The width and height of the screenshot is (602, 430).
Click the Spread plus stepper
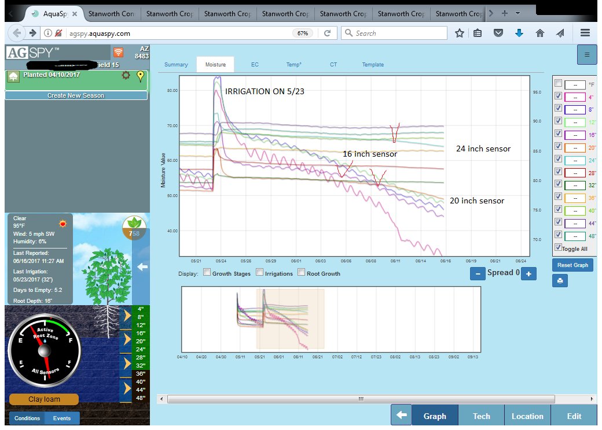pos(528,273)
